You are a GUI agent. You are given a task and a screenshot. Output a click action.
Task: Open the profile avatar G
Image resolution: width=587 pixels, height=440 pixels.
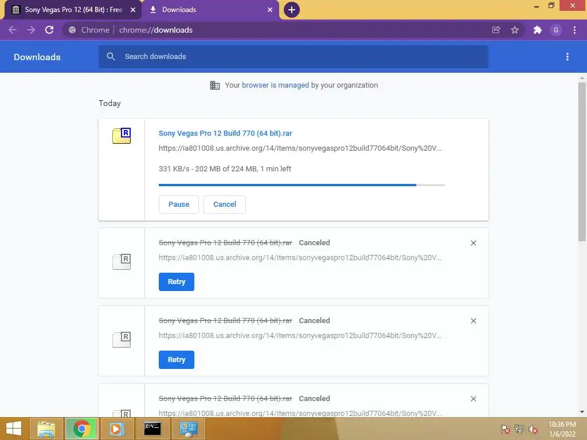pos(556,30)
